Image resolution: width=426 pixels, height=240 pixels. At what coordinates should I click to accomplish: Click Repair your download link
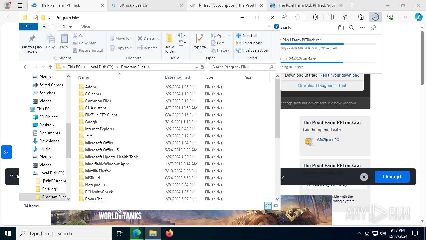click(x=339, y=75)
